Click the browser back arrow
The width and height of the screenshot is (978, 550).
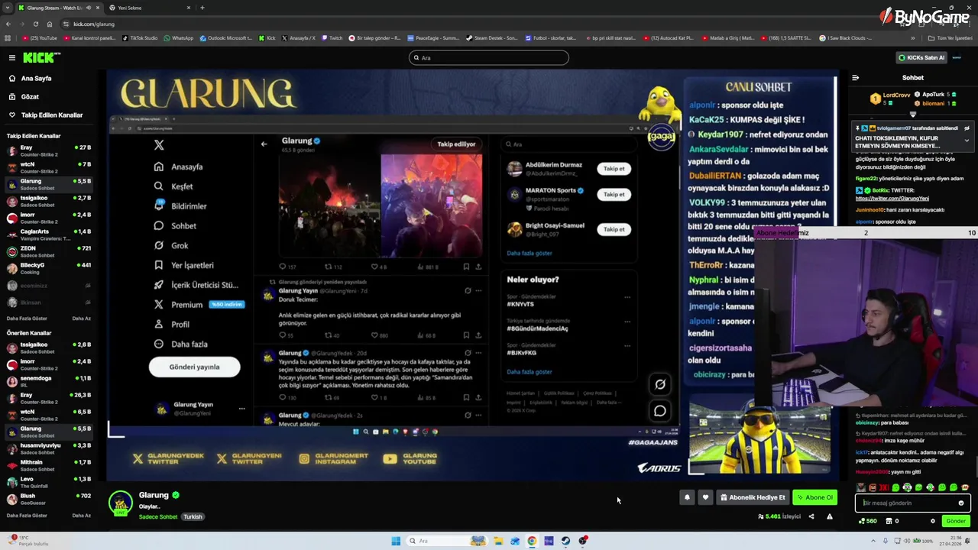tap(8, 24)
